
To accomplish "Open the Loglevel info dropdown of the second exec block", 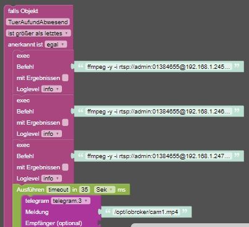I will (51, 134).
